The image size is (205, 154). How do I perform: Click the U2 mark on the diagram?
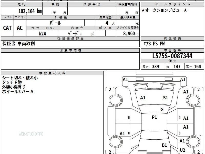point(182,150)
